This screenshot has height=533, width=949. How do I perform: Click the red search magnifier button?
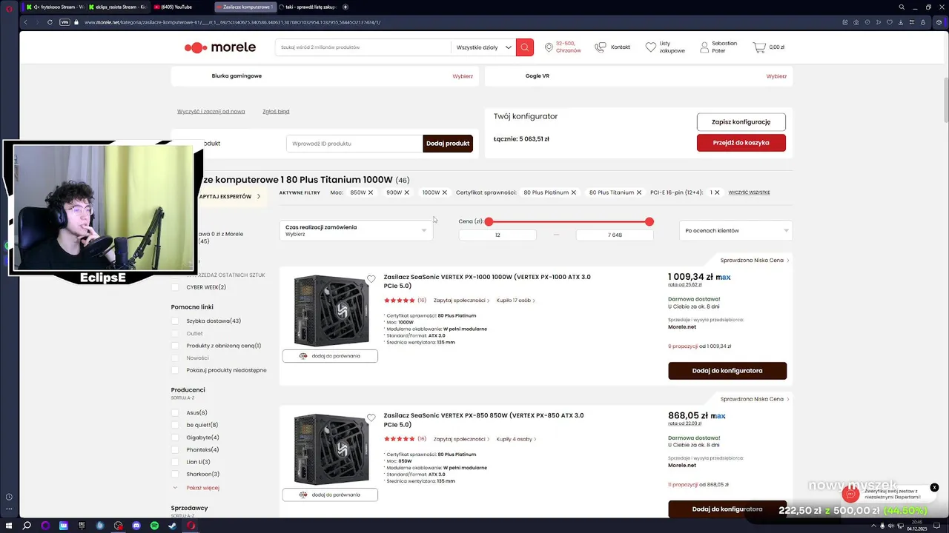point(525,47)
